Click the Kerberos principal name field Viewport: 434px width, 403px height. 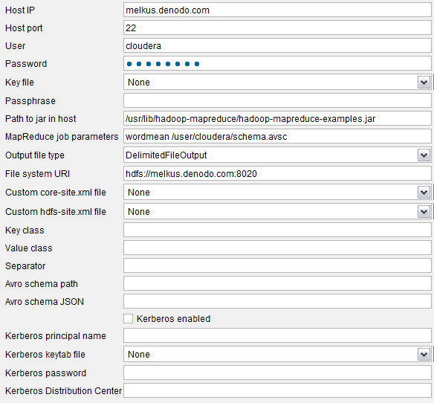pos(277,335)
